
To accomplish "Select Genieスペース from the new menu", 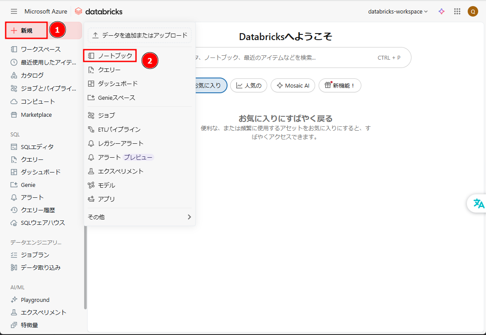I will tap(116, 98).
